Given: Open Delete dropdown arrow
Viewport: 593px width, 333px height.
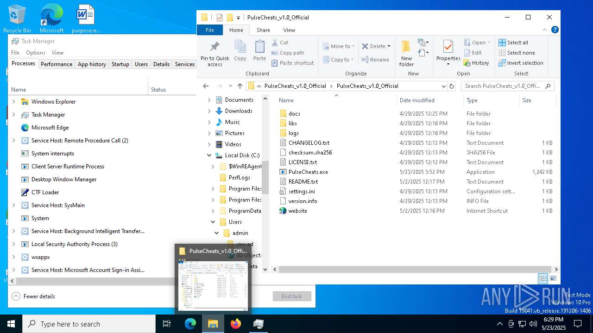Looking at the screenshot, I should 389,46.
